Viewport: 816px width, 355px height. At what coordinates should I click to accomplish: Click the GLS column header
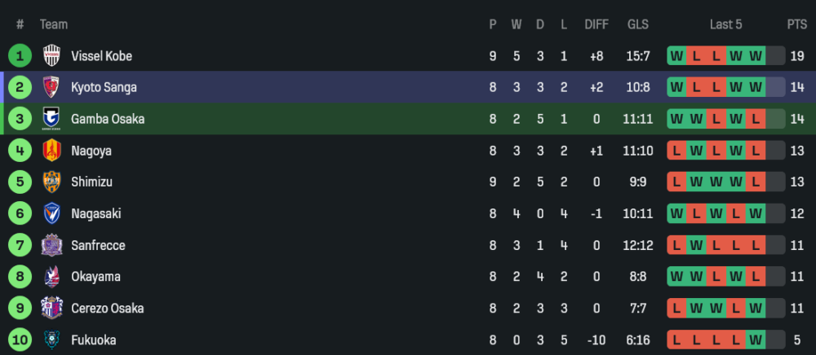point(638,24)
